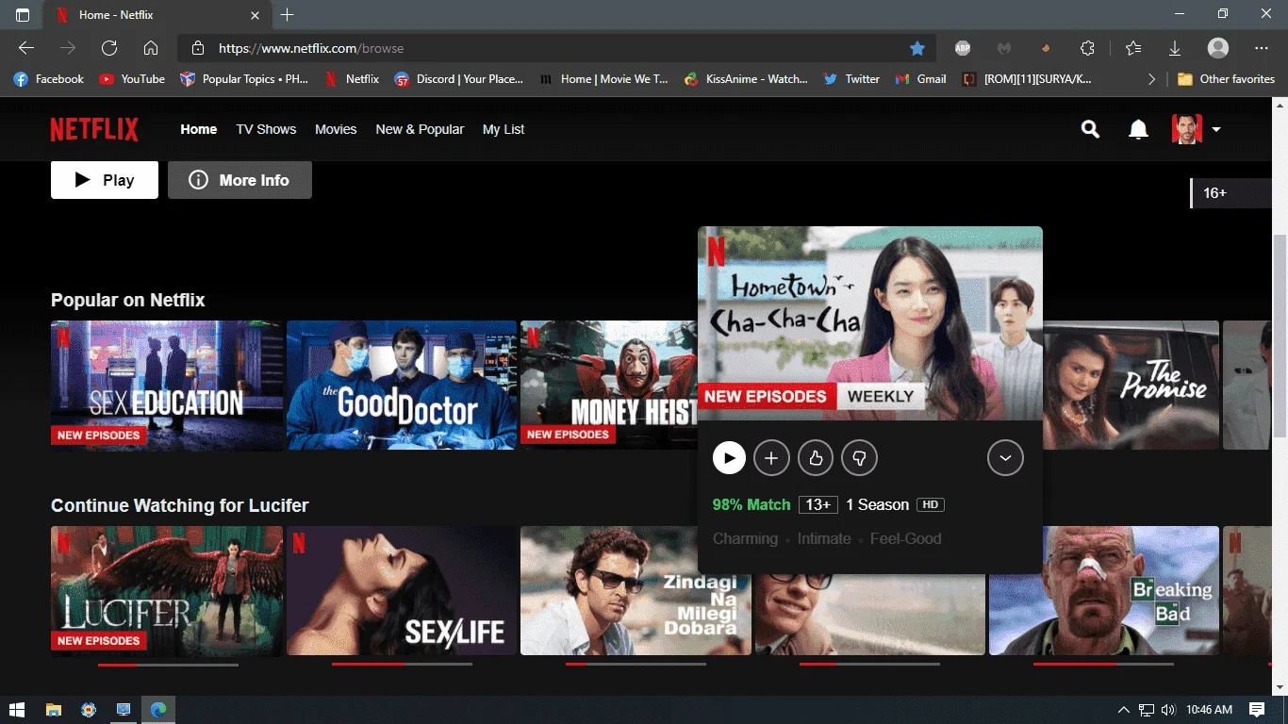Go to the browser home page
Image resolution: width=1288 pixels, height=724 pixels.
click(151, 48)
